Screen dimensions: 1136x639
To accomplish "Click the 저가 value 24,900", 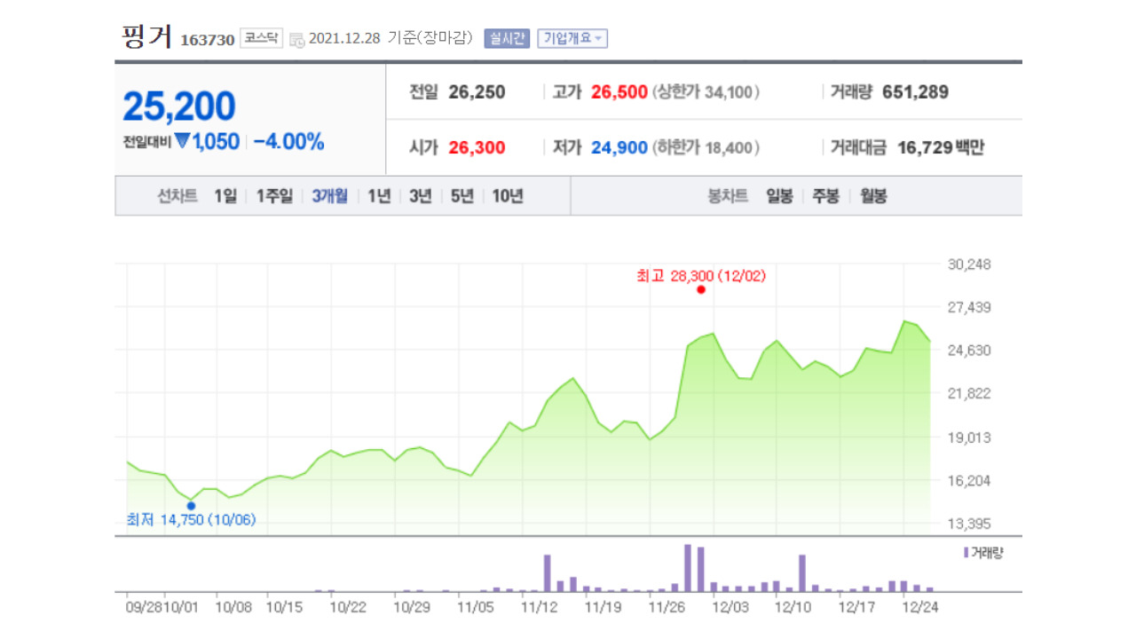I will coord(619,148).
